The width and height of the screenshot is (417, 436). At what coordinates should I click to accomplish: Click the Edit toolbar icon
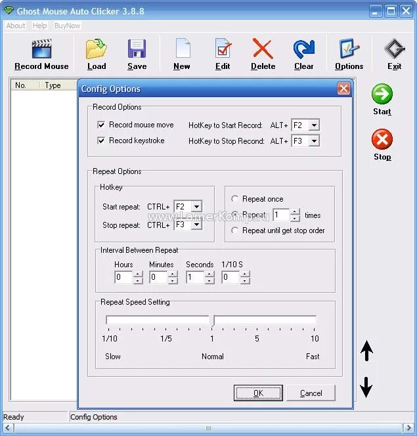coord(223,48)
